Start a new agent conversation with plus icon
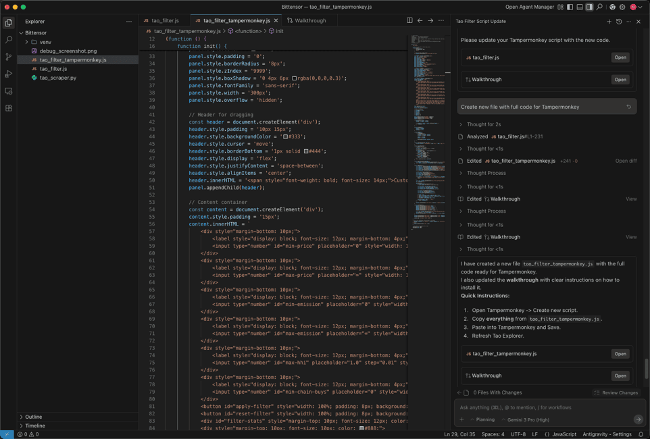The image size is (650, 439). click(x=609, y=22)
